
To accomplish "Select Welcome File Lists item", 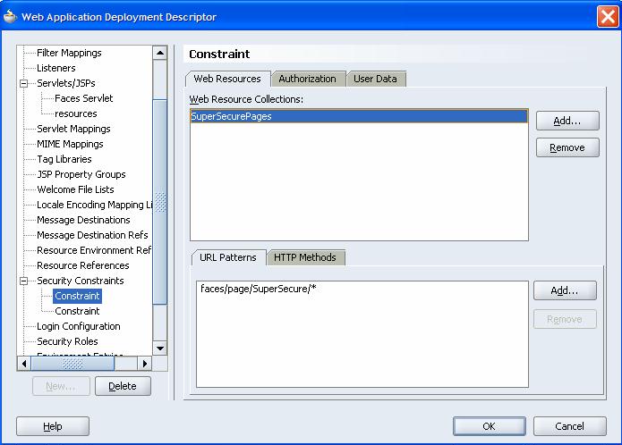I will click(x=75, y=189).
